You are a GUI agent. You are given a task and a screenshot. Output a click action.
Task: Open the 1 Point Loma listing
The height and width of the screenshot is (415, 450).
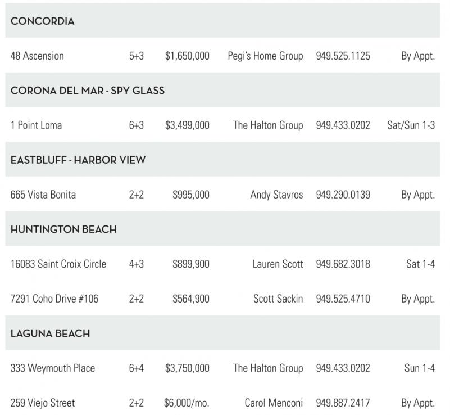(36, 125)
